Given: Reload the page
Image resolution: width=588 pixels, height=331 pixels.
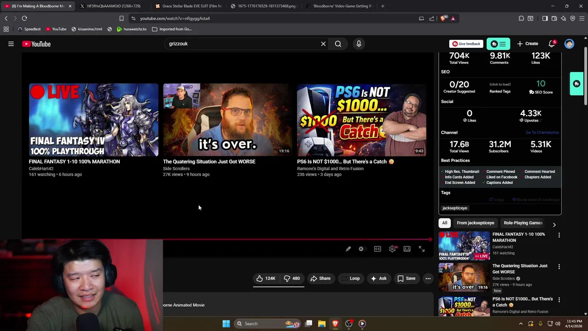Looking at the screenshot, I should coord(24,18).
